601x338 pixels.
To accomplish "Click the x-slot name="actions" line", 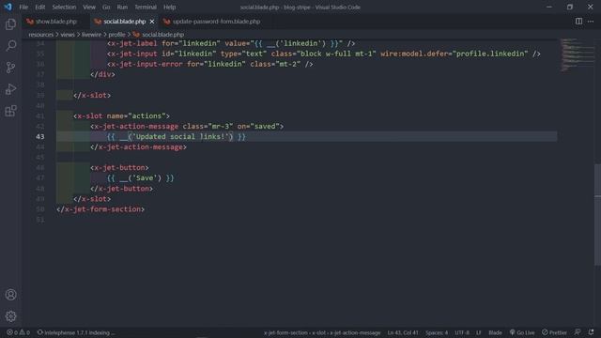I will (x=121, y=115).
